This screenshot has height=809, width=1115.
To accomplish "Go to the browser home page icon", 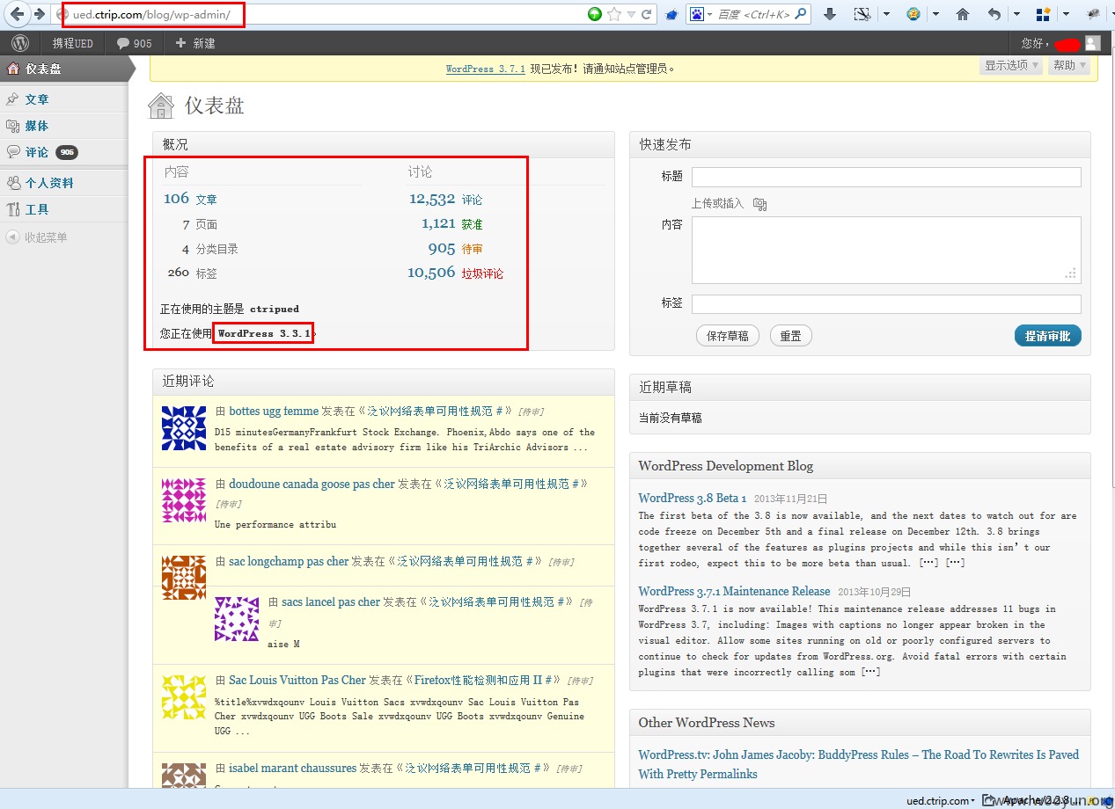I will (963, 14).
